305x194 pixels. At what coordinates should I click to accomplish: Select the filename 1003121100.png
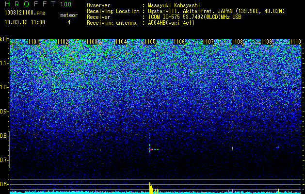25,13
